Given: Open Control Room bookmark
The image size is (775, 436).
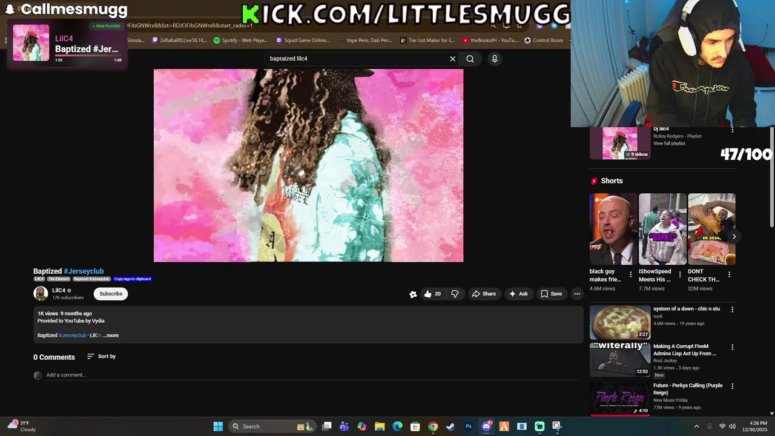Looking at the screenshot, I should tap(544, 41).
